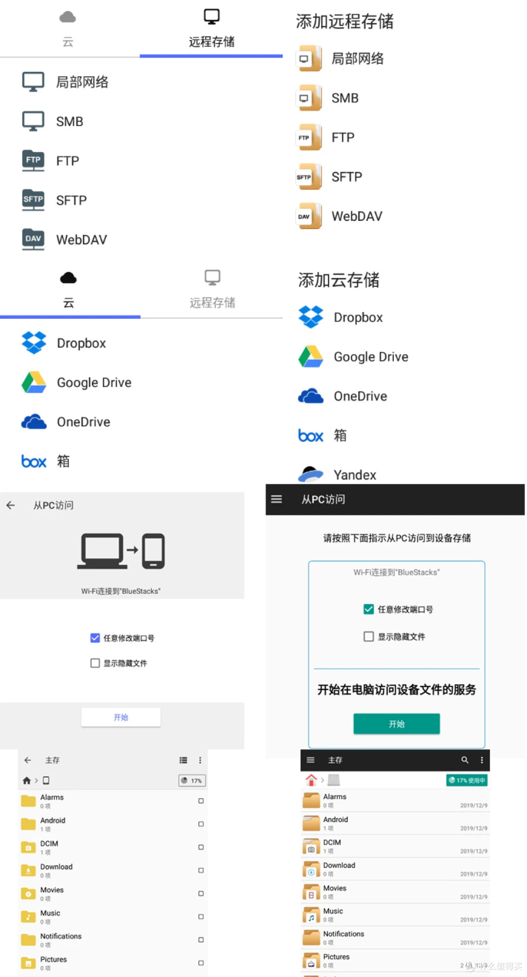The width and height of the screenshot is (527, 977).
Task: Tap the Google Drive logo under 添加云存储 heading
Action: (x=311, y=356)
